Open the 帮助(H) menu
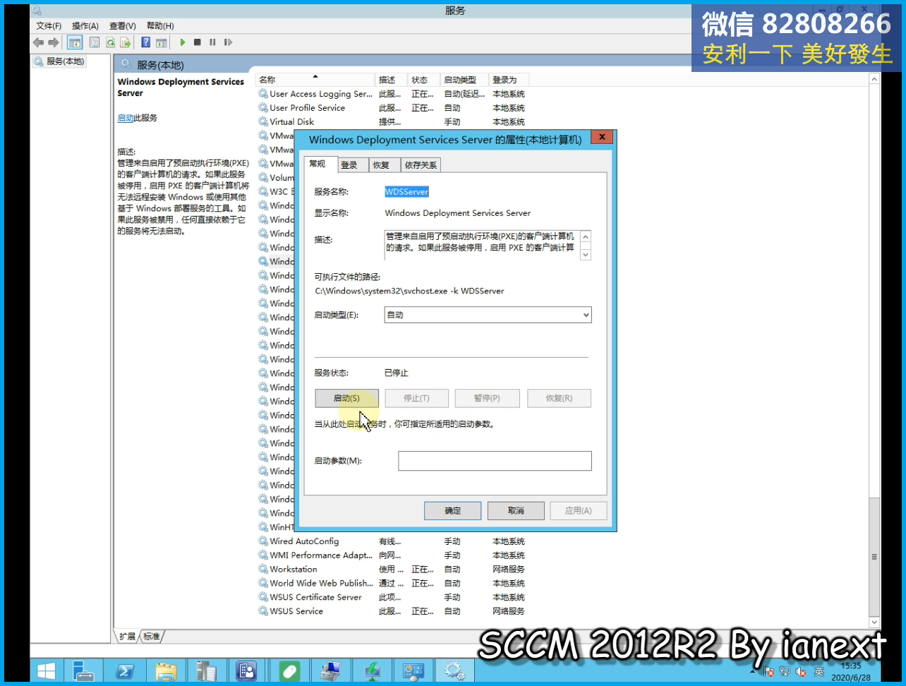 point(160,26)
